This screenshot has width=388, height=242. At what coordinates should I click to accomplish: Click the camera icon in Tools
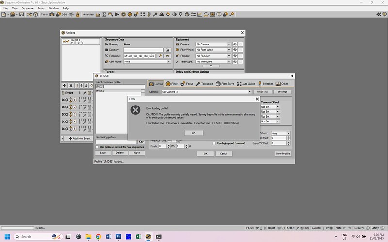pyautogui.click(x=52, y=15)
